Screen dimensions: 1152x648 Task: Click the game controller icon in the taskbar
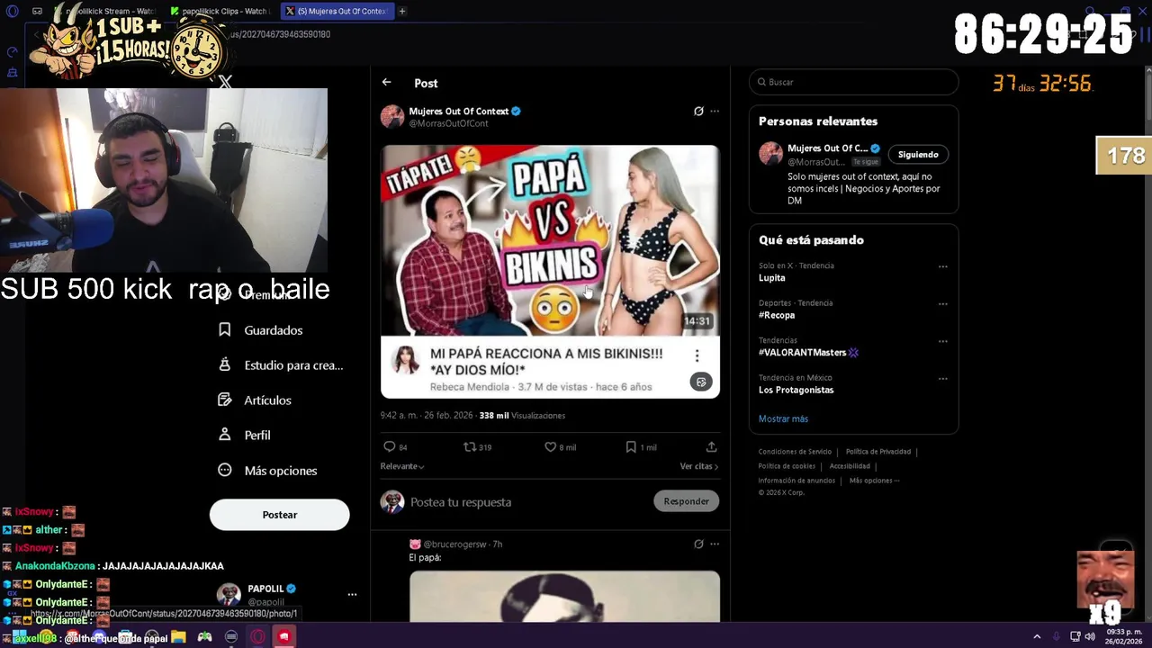205,637
